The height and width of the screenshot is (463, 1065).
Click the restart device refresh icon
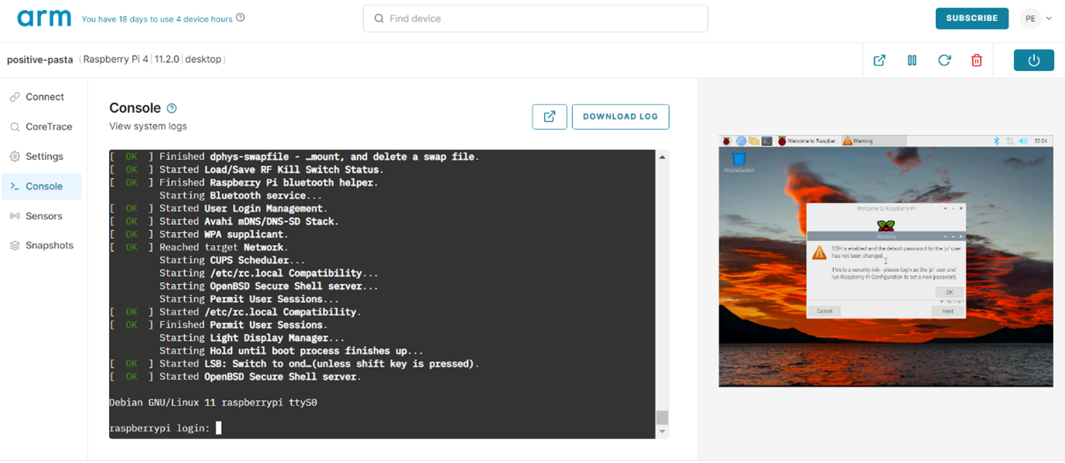(x=944, y=60)
